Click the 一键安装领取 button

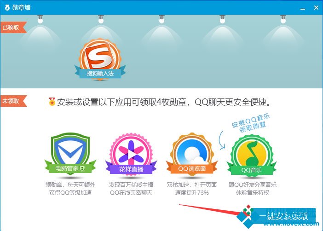click(283, 216)
